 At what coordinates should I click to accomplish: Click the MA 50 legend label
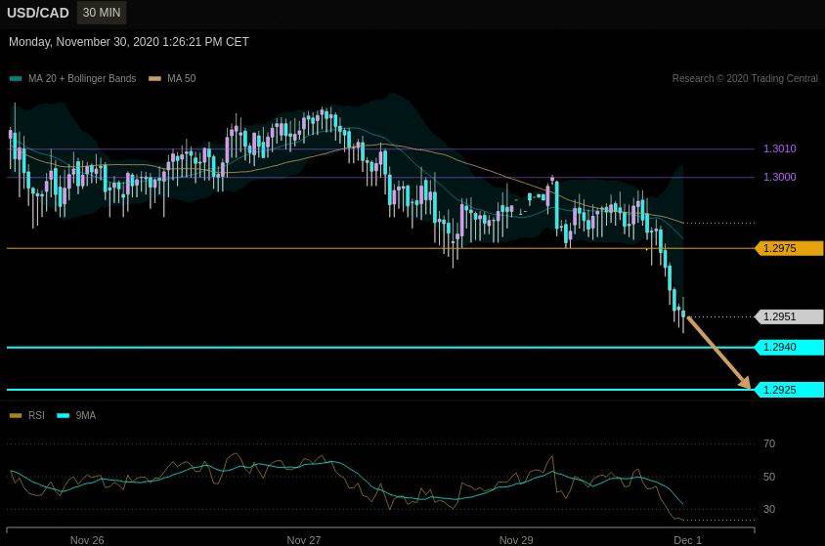[182, 79]
